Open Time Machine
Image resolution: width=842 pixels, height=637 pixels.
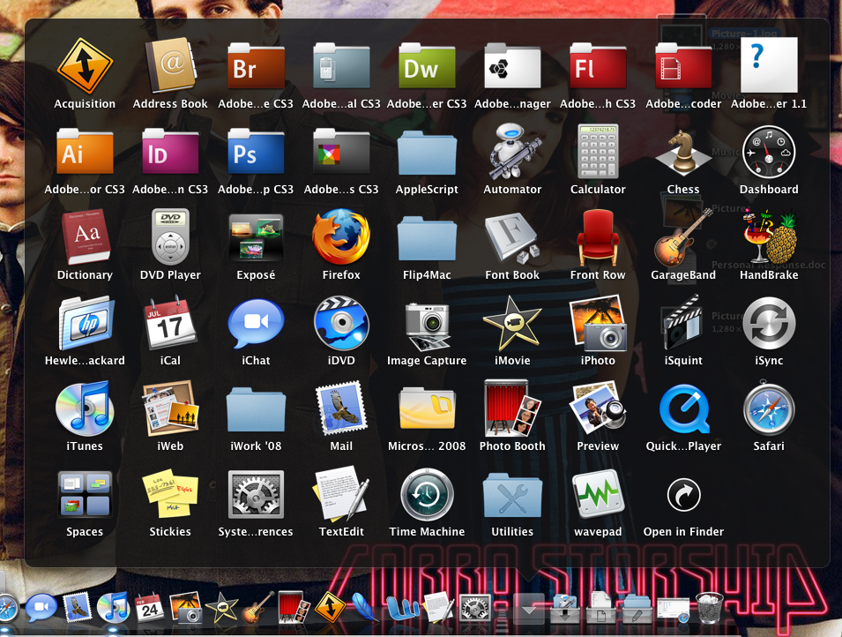(427, 493)
